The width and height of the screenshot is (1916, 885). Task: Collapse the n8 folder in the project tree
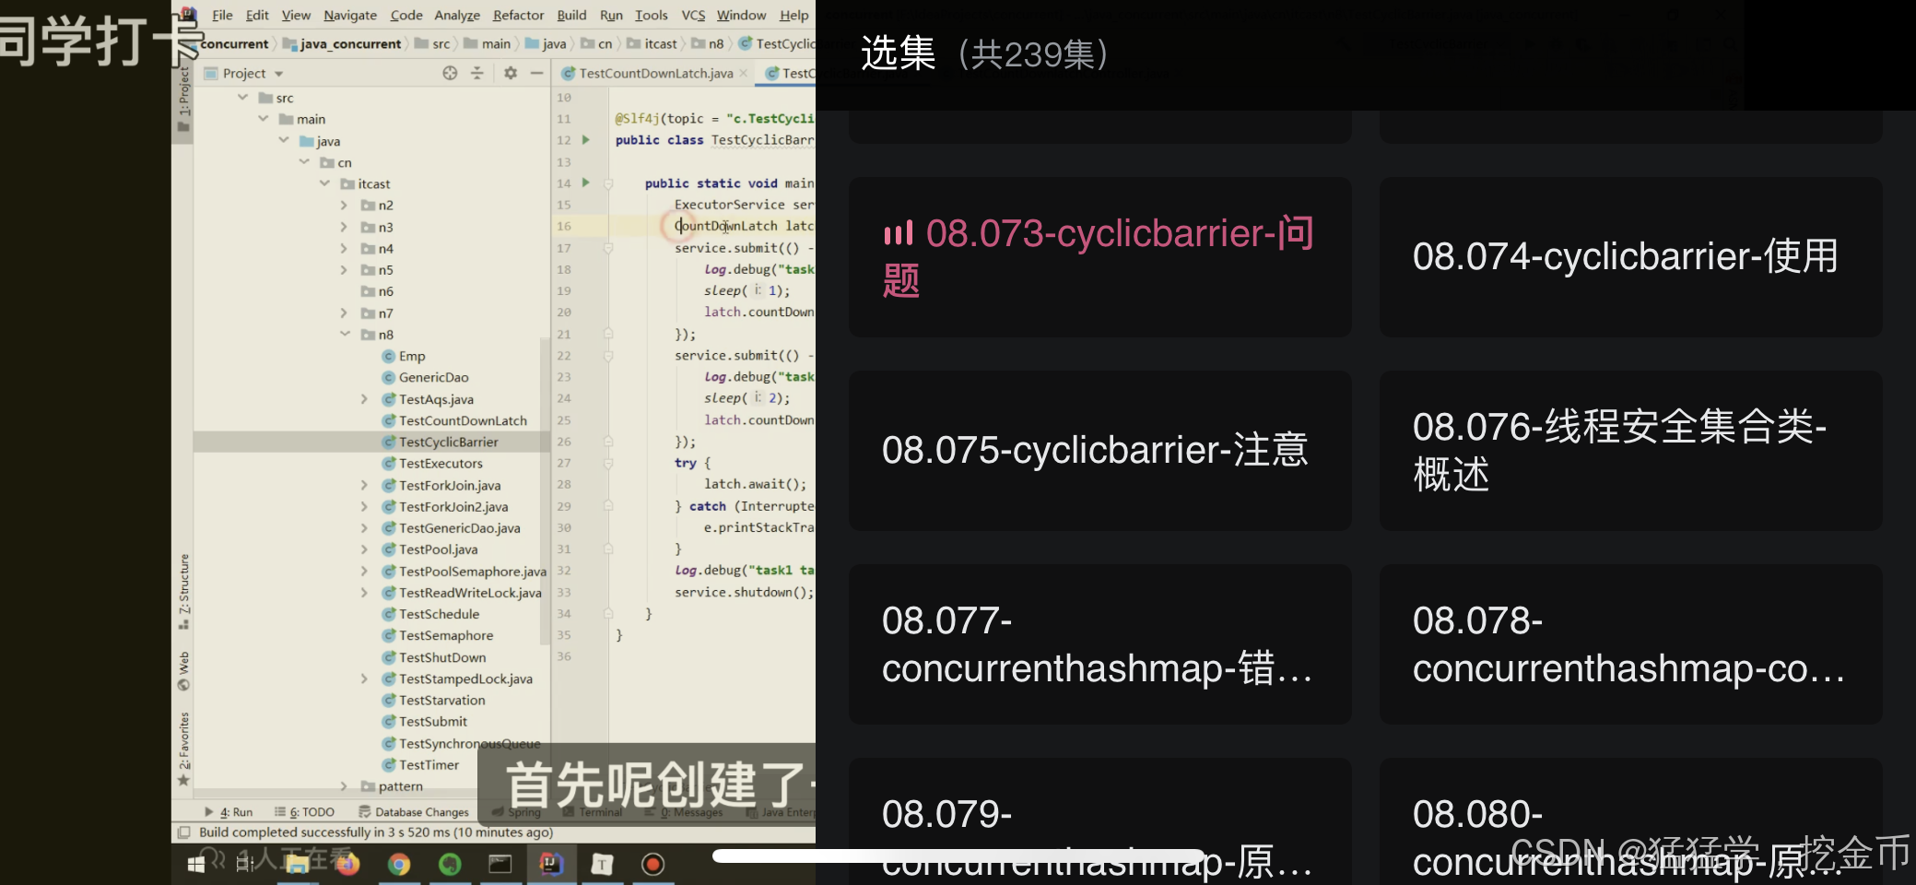(x=346, y=334)
